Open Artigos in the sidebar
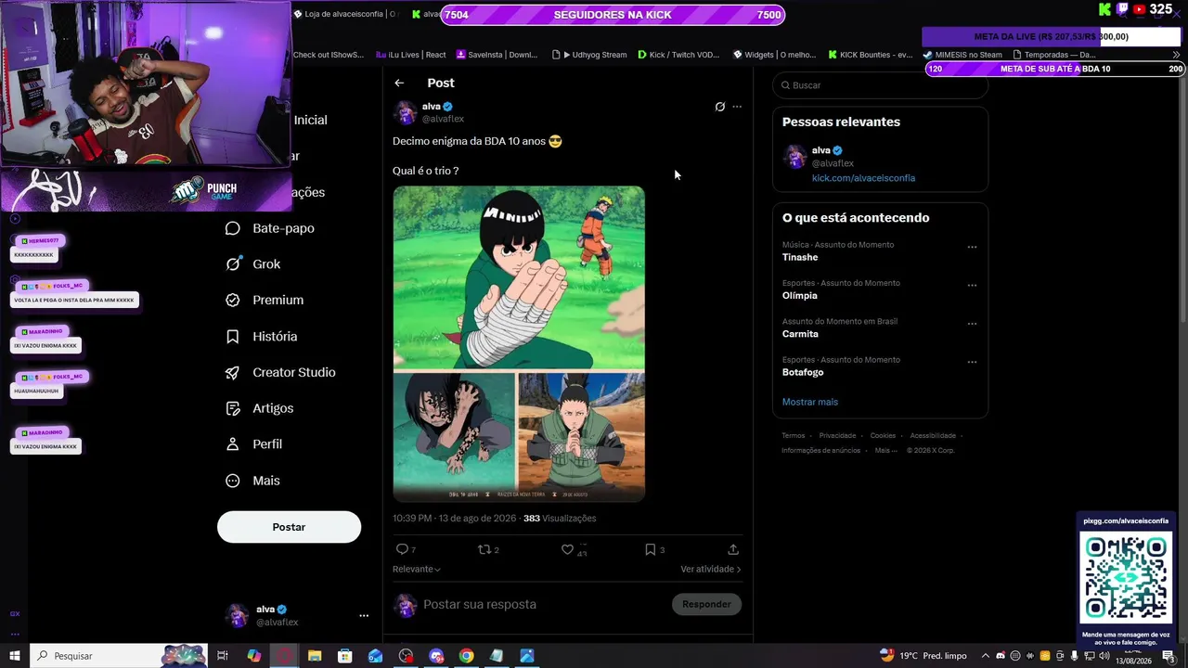 pyautogui.click(x=260, y=408)
